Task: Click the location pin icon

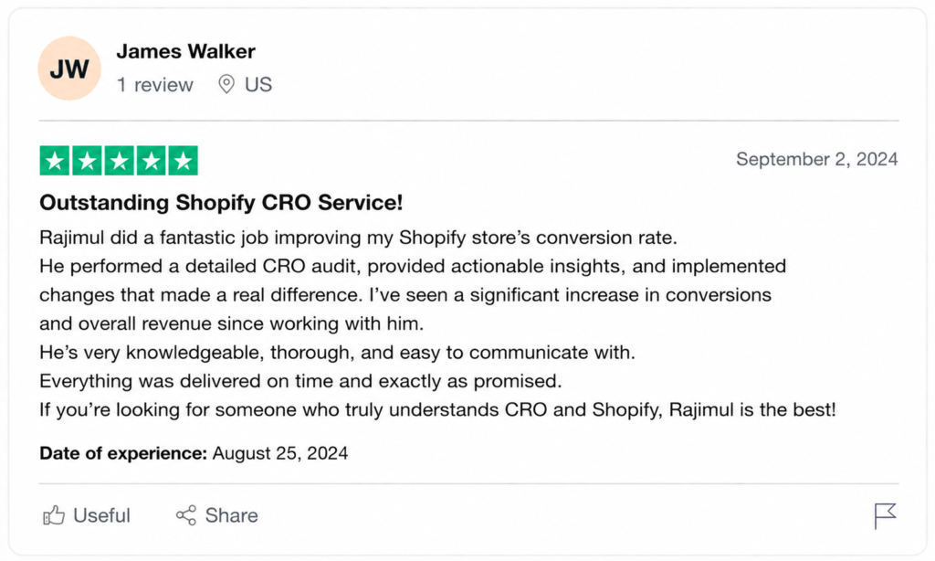Action: point(226,84)
